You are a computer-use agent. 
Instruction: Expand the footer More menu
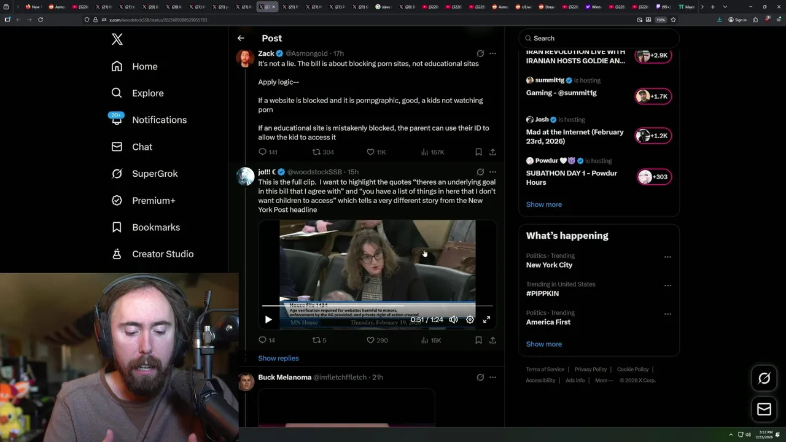click(604, 381)
